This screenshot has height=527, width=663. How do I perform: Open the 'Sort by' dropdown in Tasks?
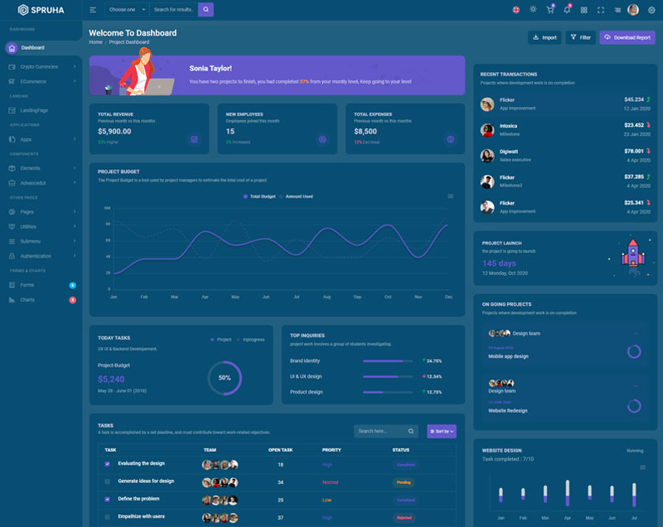coord(441,432)
